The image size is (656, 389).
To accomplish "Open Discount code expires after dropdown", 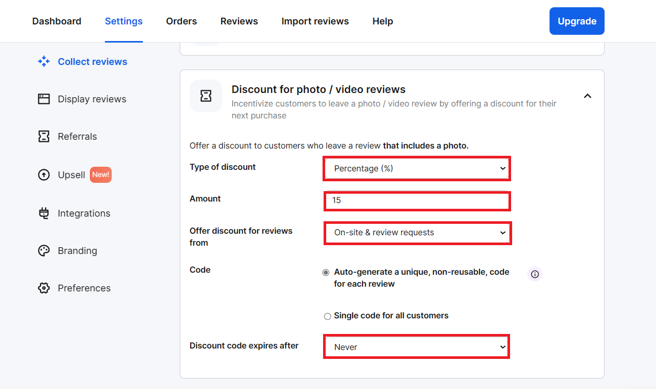I will pos(417,347).
